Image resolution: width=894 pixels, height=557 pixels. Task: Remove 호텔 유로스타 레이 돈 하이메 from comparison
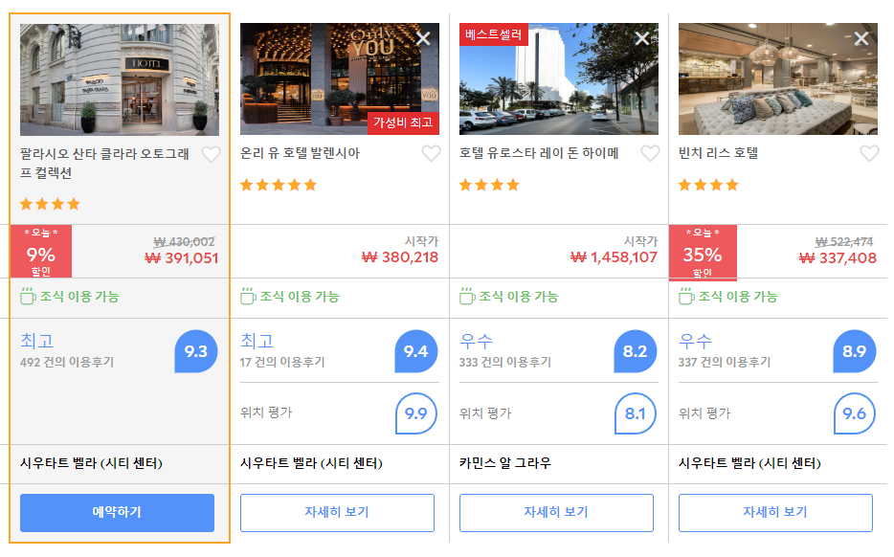click(642, 39)
